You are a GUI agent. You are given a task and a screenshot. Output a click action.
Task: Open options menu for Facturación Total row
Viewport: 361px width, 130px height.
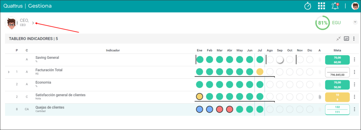click(x=354, y=72)
